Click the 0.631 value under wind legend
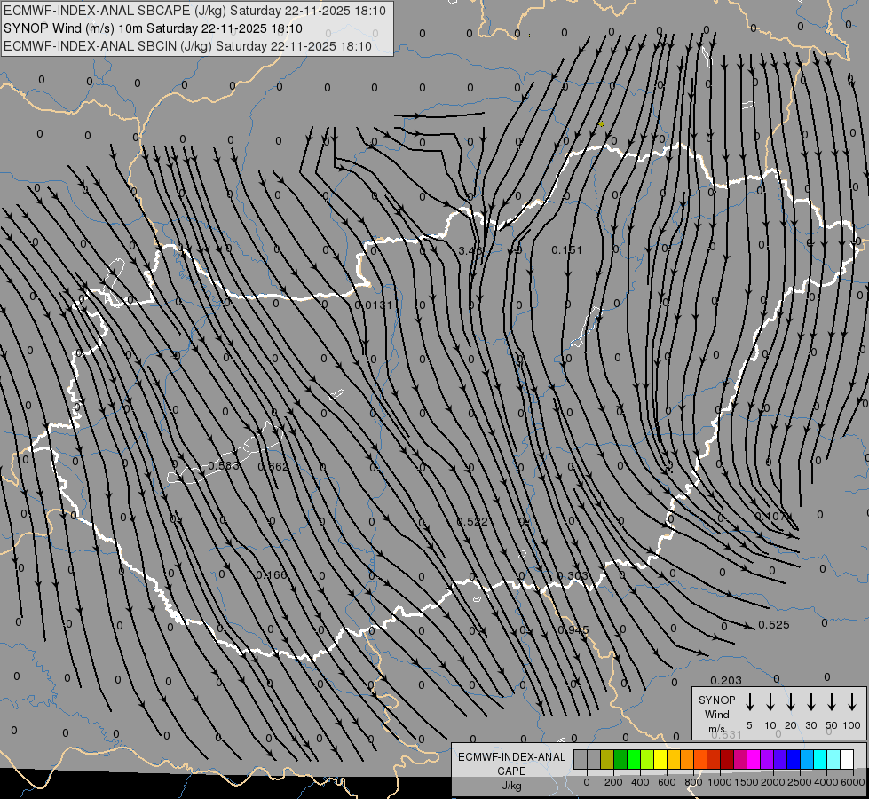The height and width of the screenshot is (799, 869). tap(727, 735)
